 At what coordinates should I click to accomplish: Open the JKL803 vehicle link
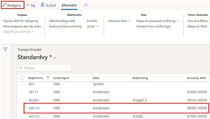tap(33, 100)
